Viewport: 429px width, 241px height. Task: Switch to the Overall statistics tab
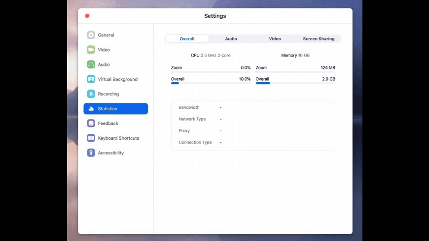[187, 39]
